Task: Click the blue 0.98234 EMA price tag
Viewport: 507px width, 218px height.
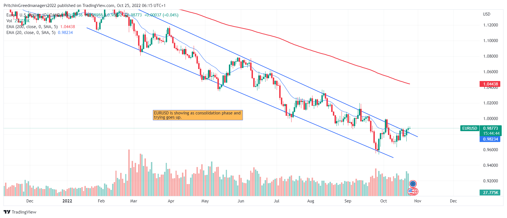Action: coord(490,139)
